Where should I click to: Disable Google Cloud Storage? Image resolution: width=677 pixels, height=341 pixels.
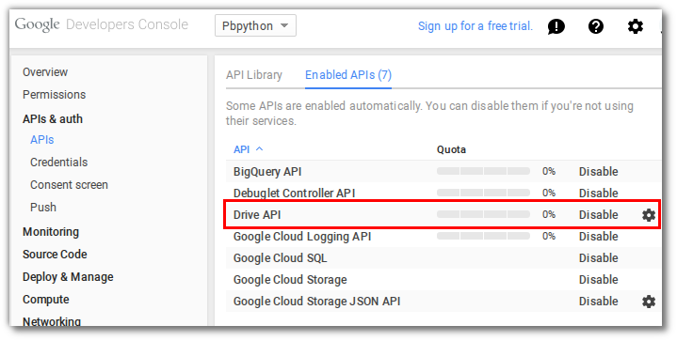coord(599,279)
